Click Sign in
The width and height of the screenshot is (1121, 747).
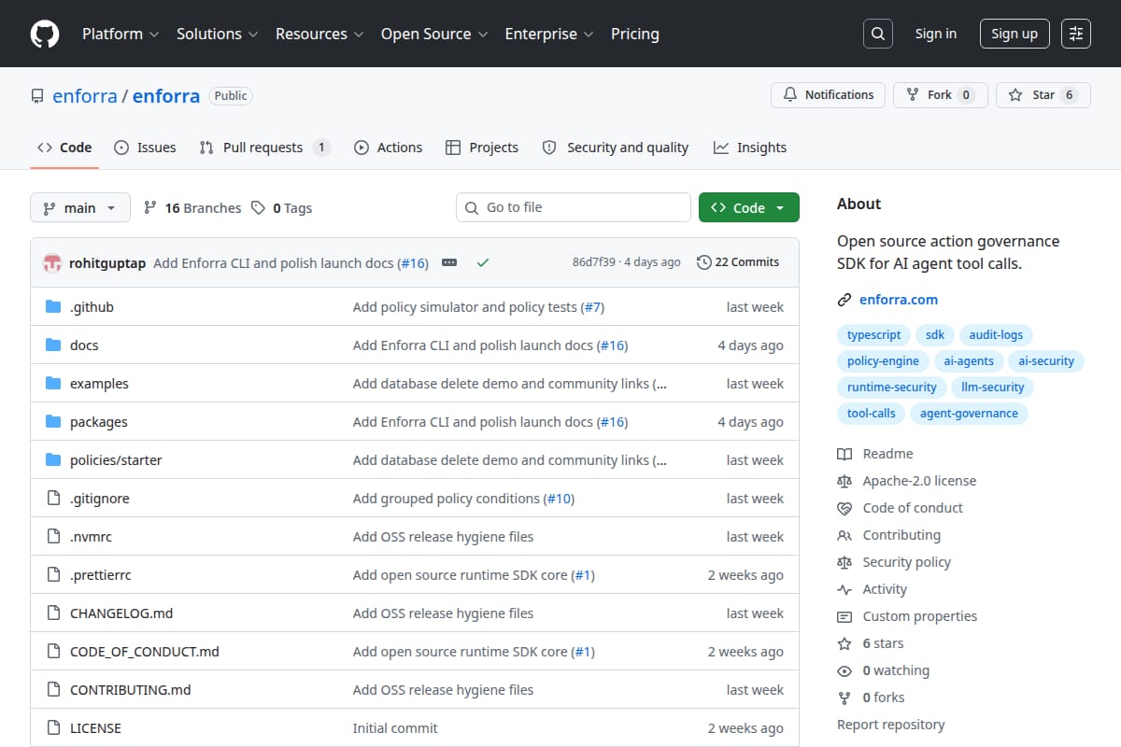coord(936,34)
